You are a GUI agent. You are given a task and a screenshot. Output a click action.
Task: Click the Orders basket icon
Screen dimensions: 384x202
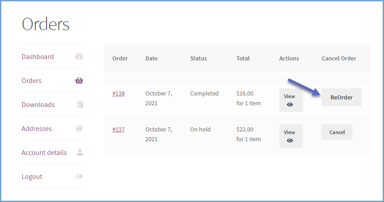(79, 80)
